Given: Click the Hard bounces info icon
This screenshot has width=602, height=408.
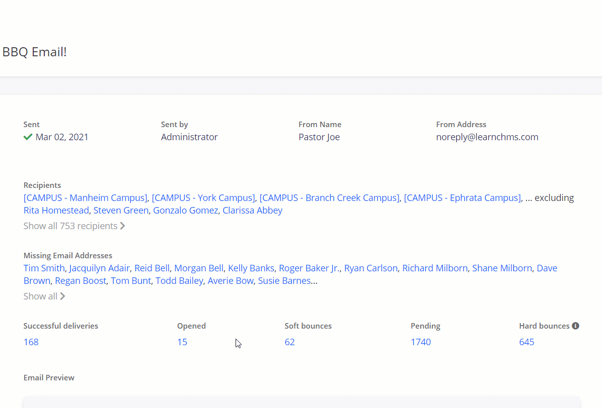Looking at the screenshot, I should [x=575, y=326].
